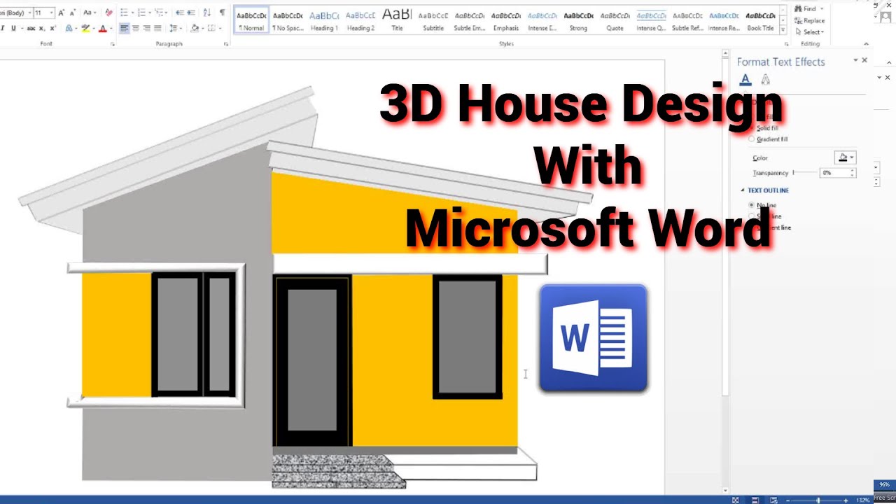The image size is (896, 504).
Task: Increase font size with Grow Font icon
Action: [62, 13]
